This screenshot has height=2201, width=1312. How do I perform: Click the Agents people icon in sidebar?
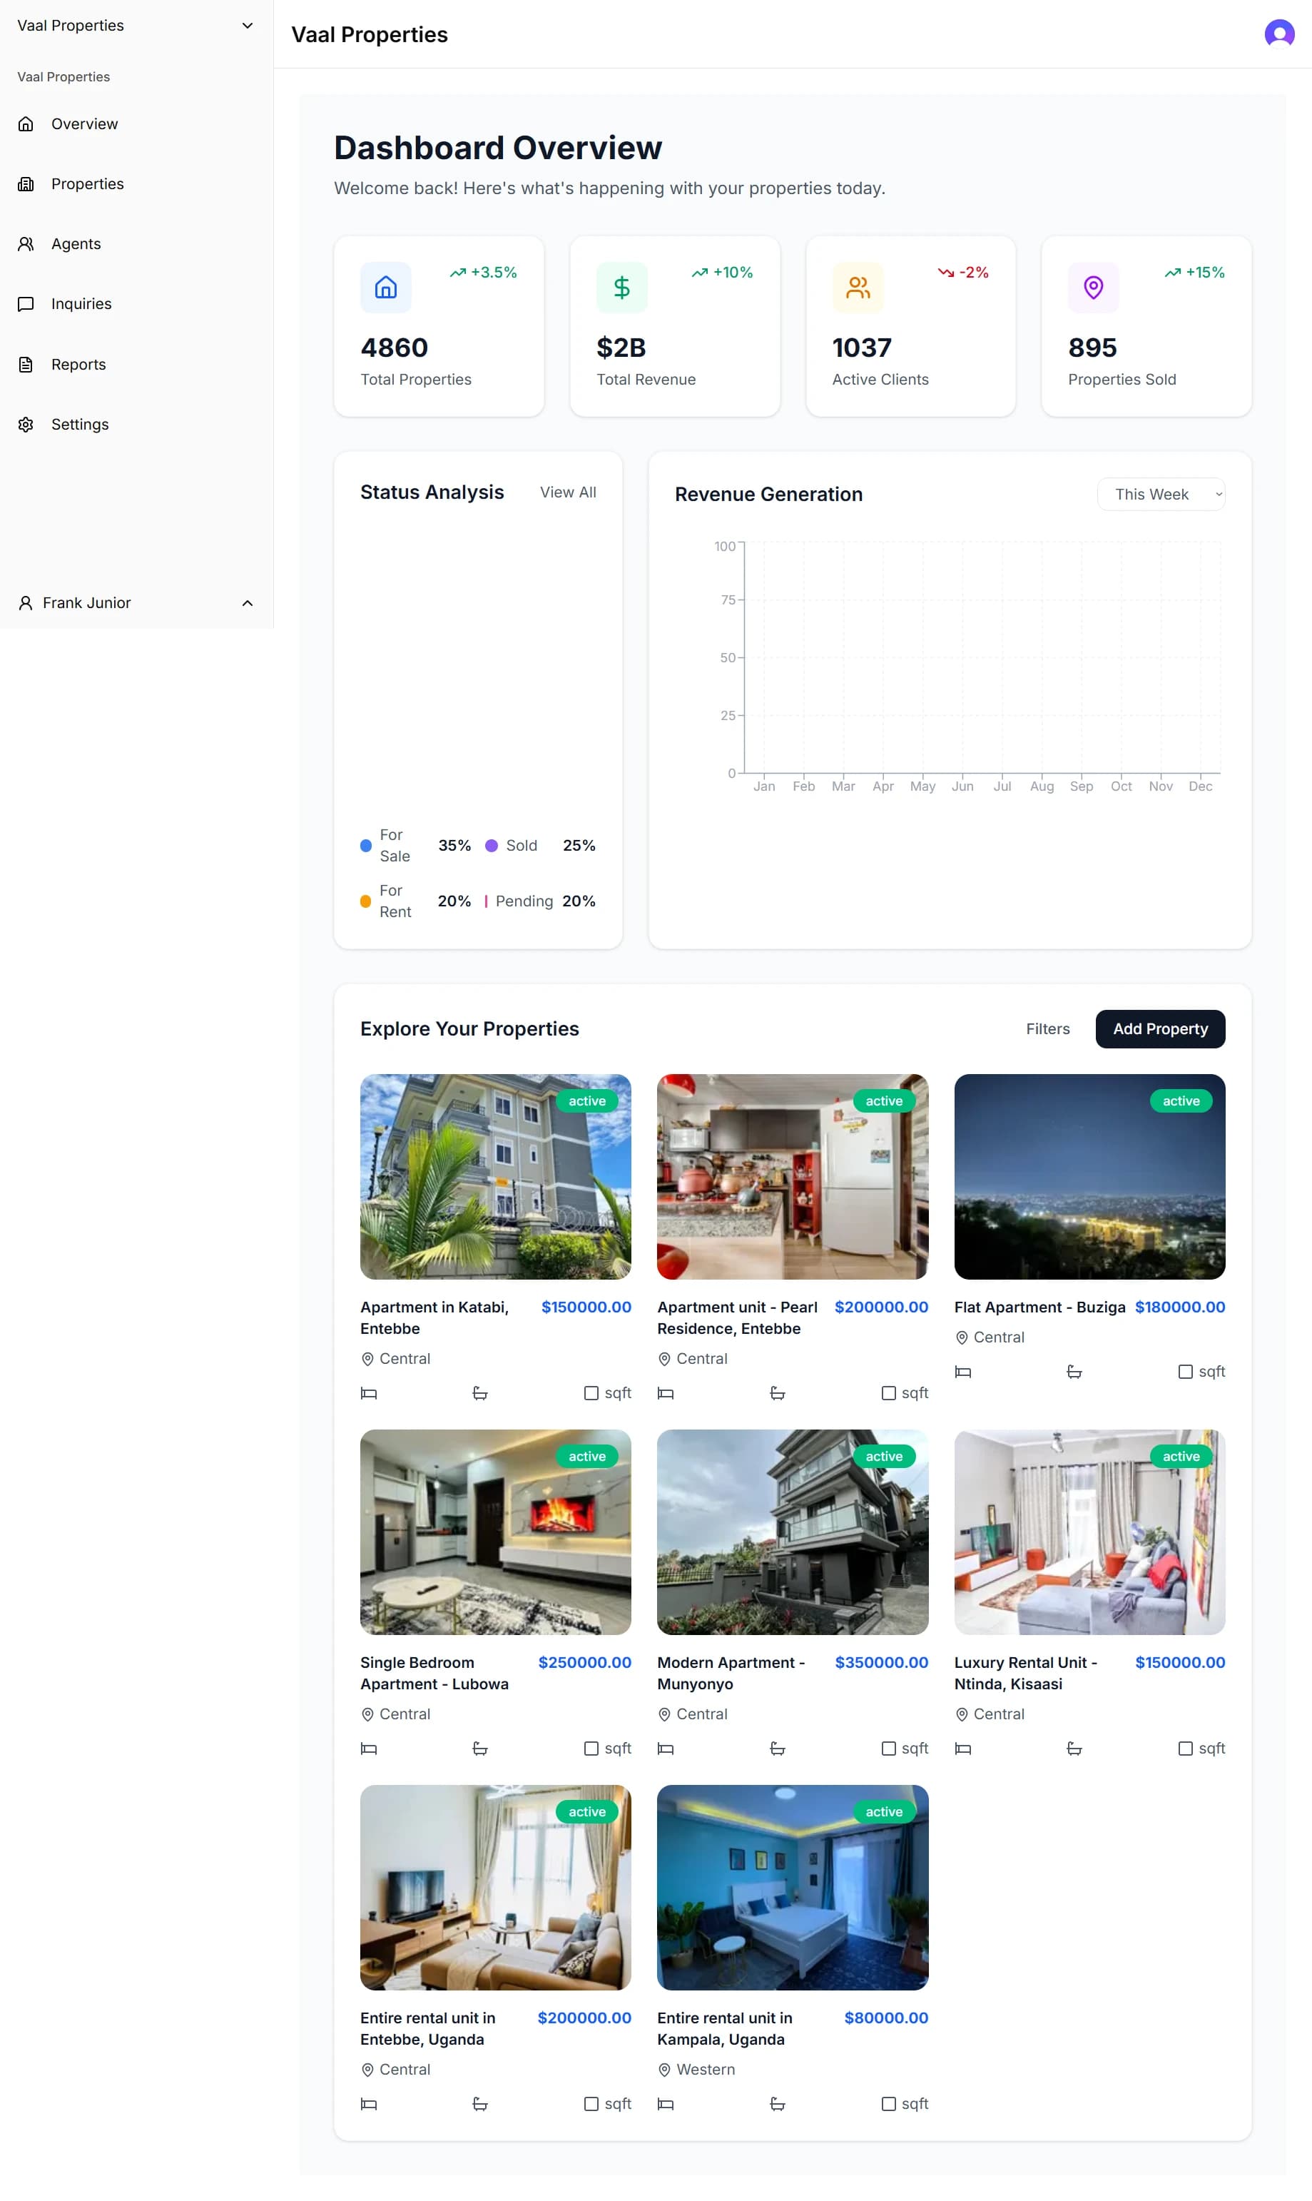pyautogui.click(x=26, y=244)
